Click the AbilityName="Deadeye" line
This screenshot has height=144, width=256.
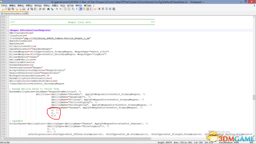tap(97, 108)
